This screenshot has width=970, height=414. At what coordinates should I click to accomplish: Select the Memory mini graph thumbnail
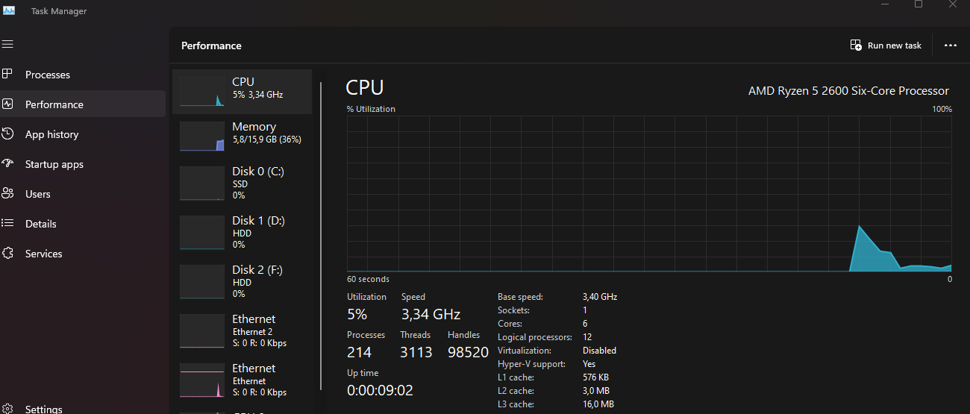click(x=202, y=137)
